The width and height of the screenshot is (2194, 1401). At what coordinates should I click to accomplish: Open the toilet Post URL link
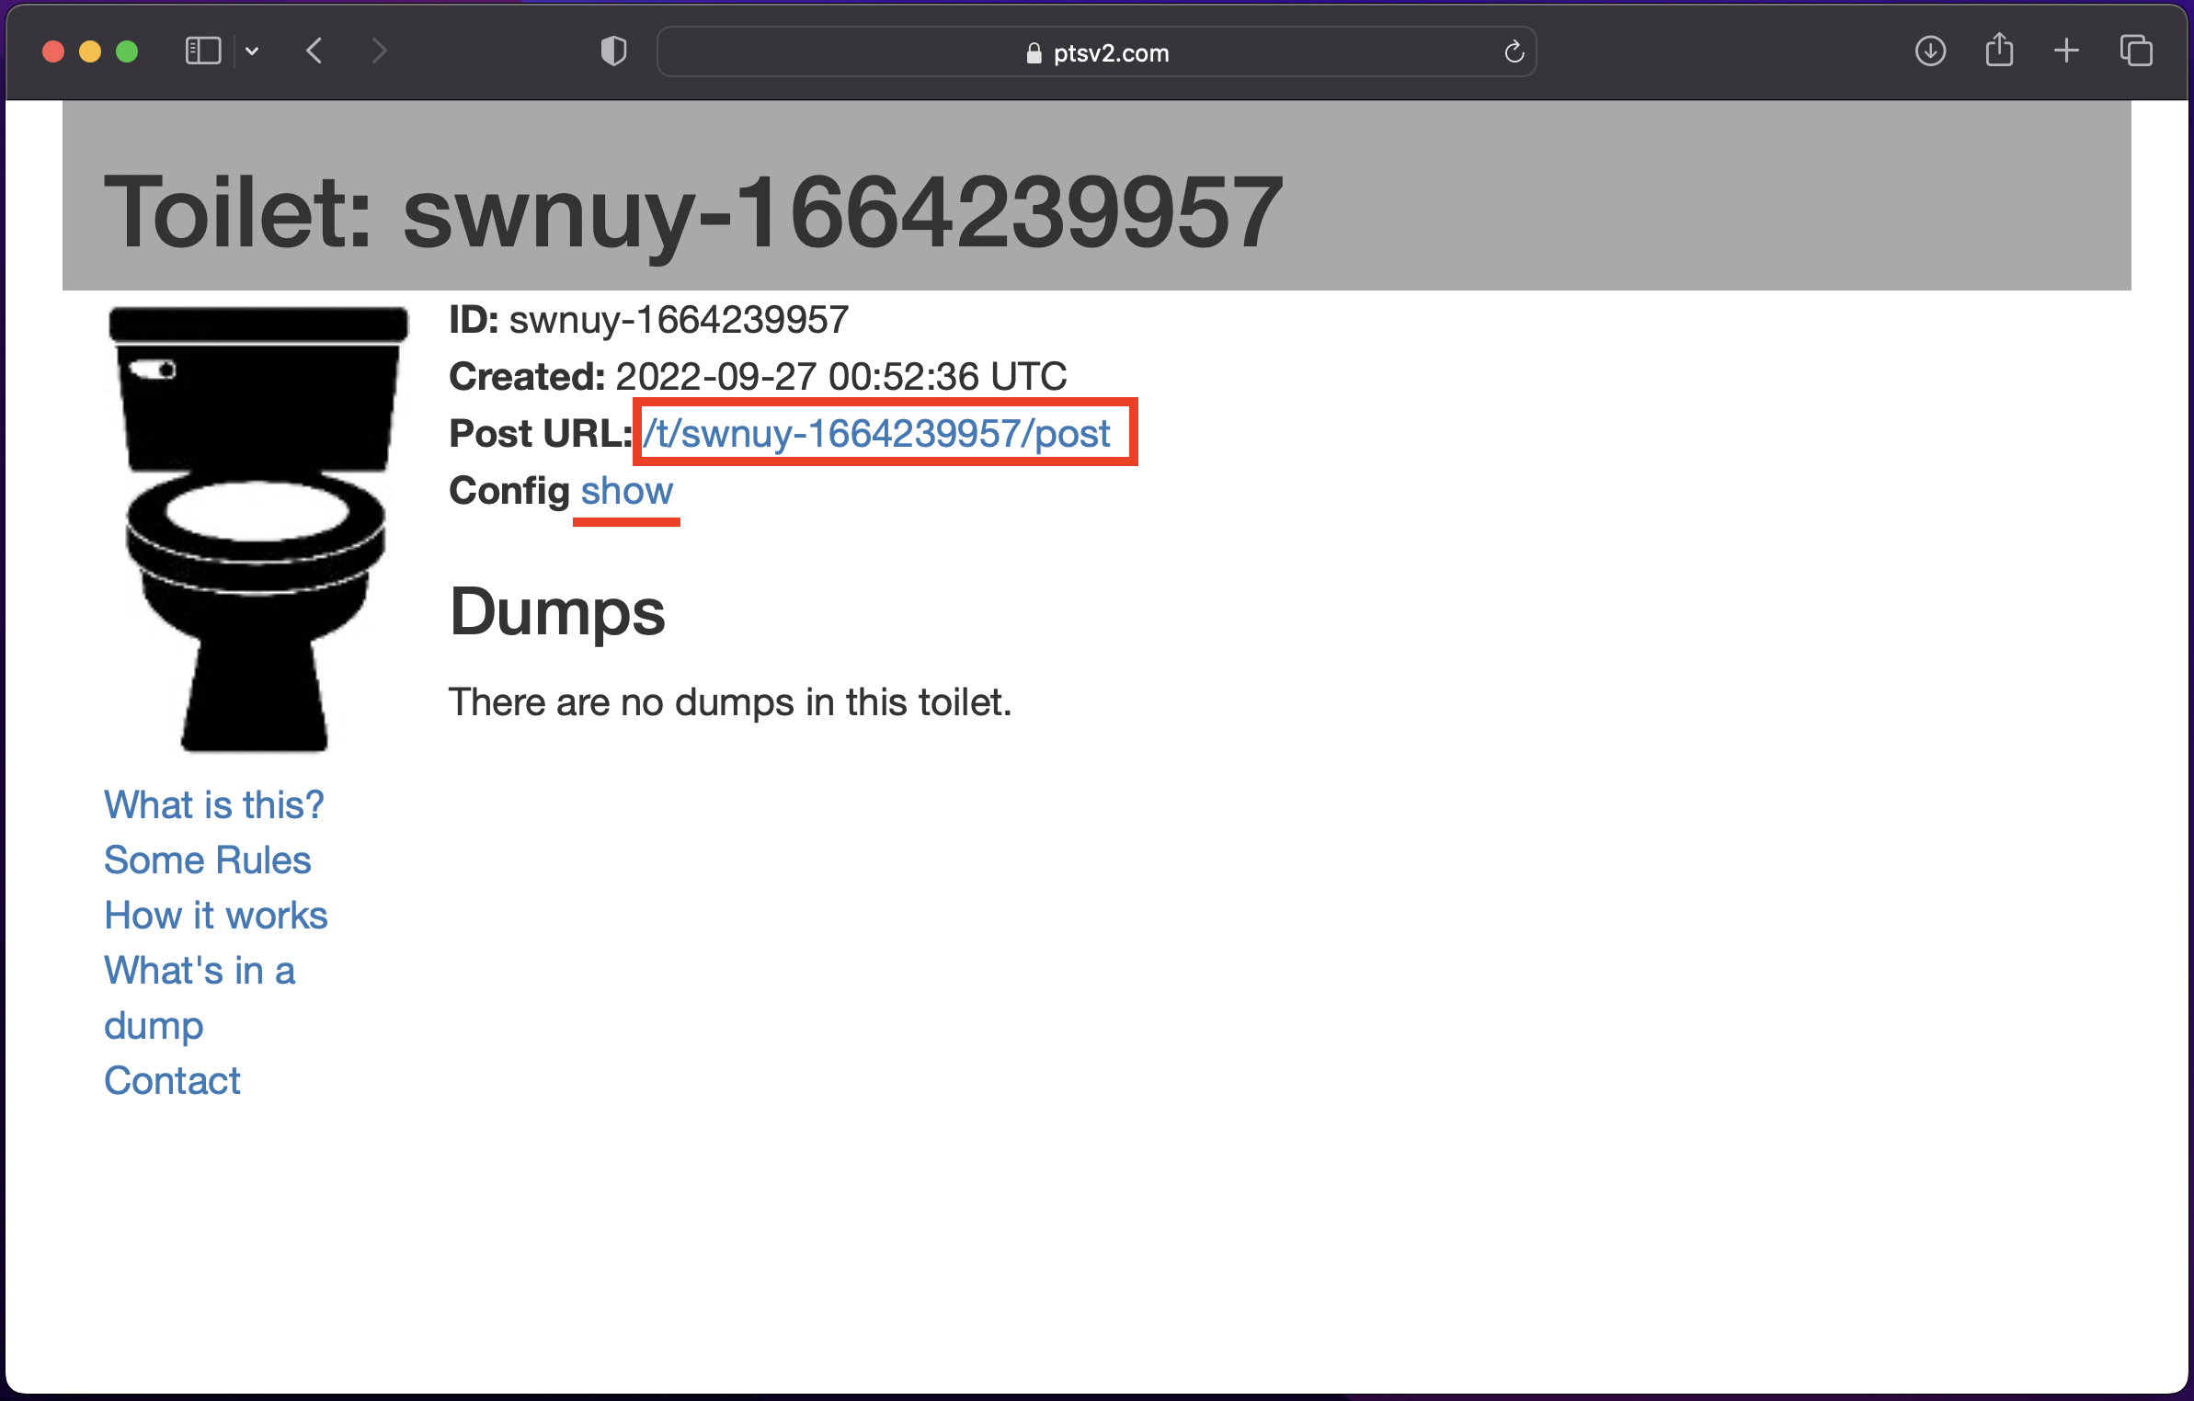[x=876, y=433]
